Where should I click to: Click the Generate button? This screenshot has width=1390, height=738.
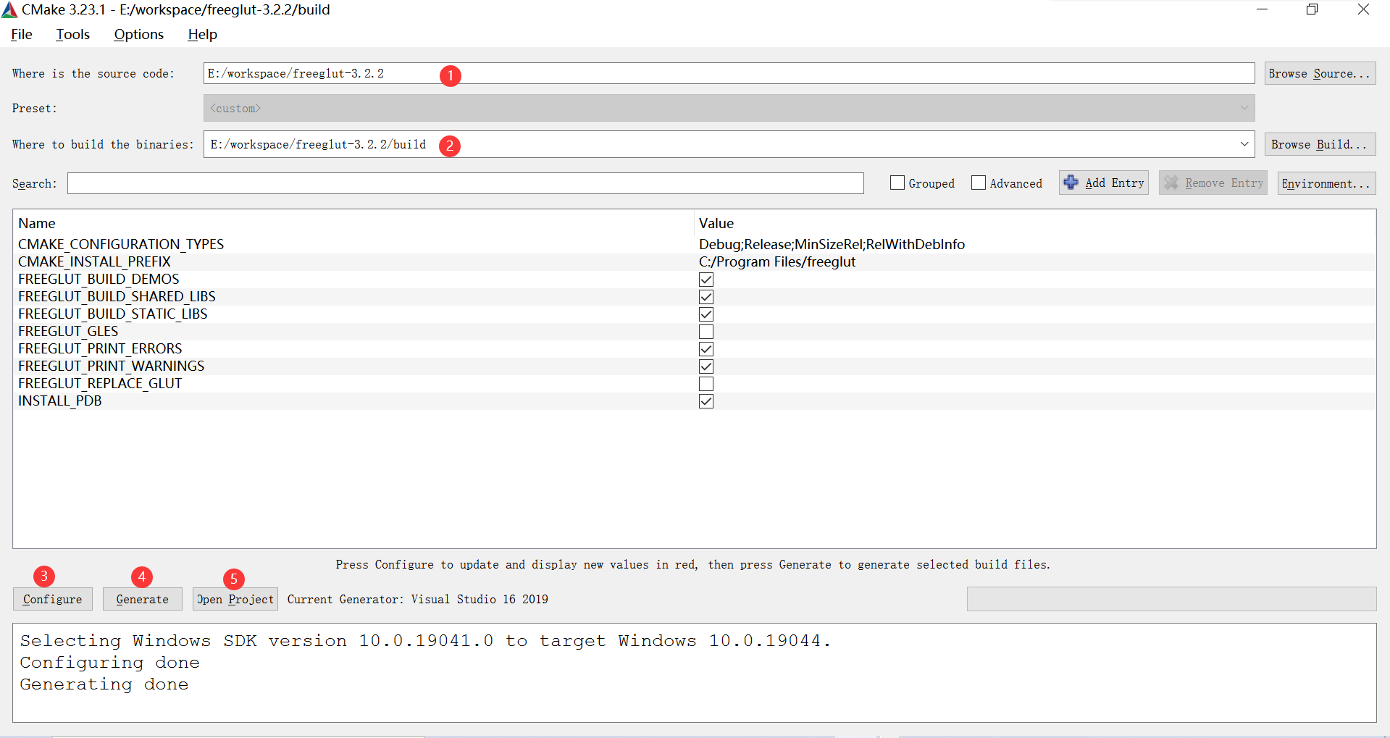142,599
